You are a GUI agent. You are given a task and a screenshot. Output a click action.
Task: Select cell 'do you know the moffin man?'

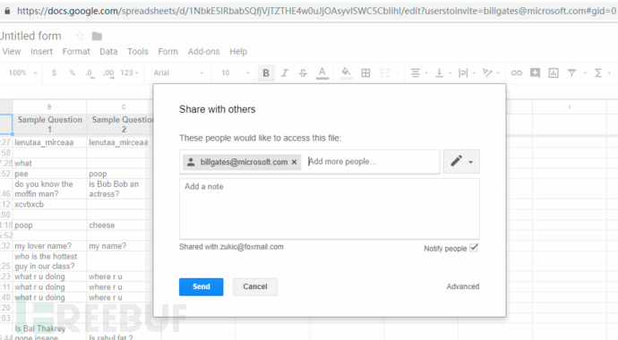click(x=49, y=189)
